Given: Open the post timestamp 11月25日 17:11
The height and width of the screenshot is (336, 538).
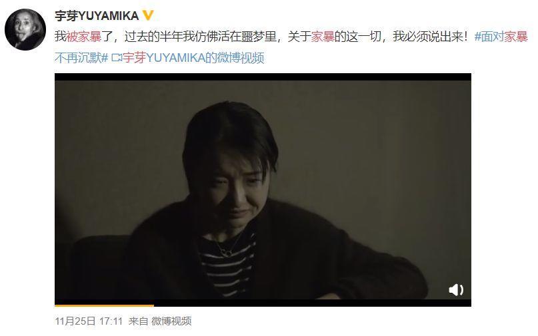Looking at the screenshot, I should tap(89, 321).
